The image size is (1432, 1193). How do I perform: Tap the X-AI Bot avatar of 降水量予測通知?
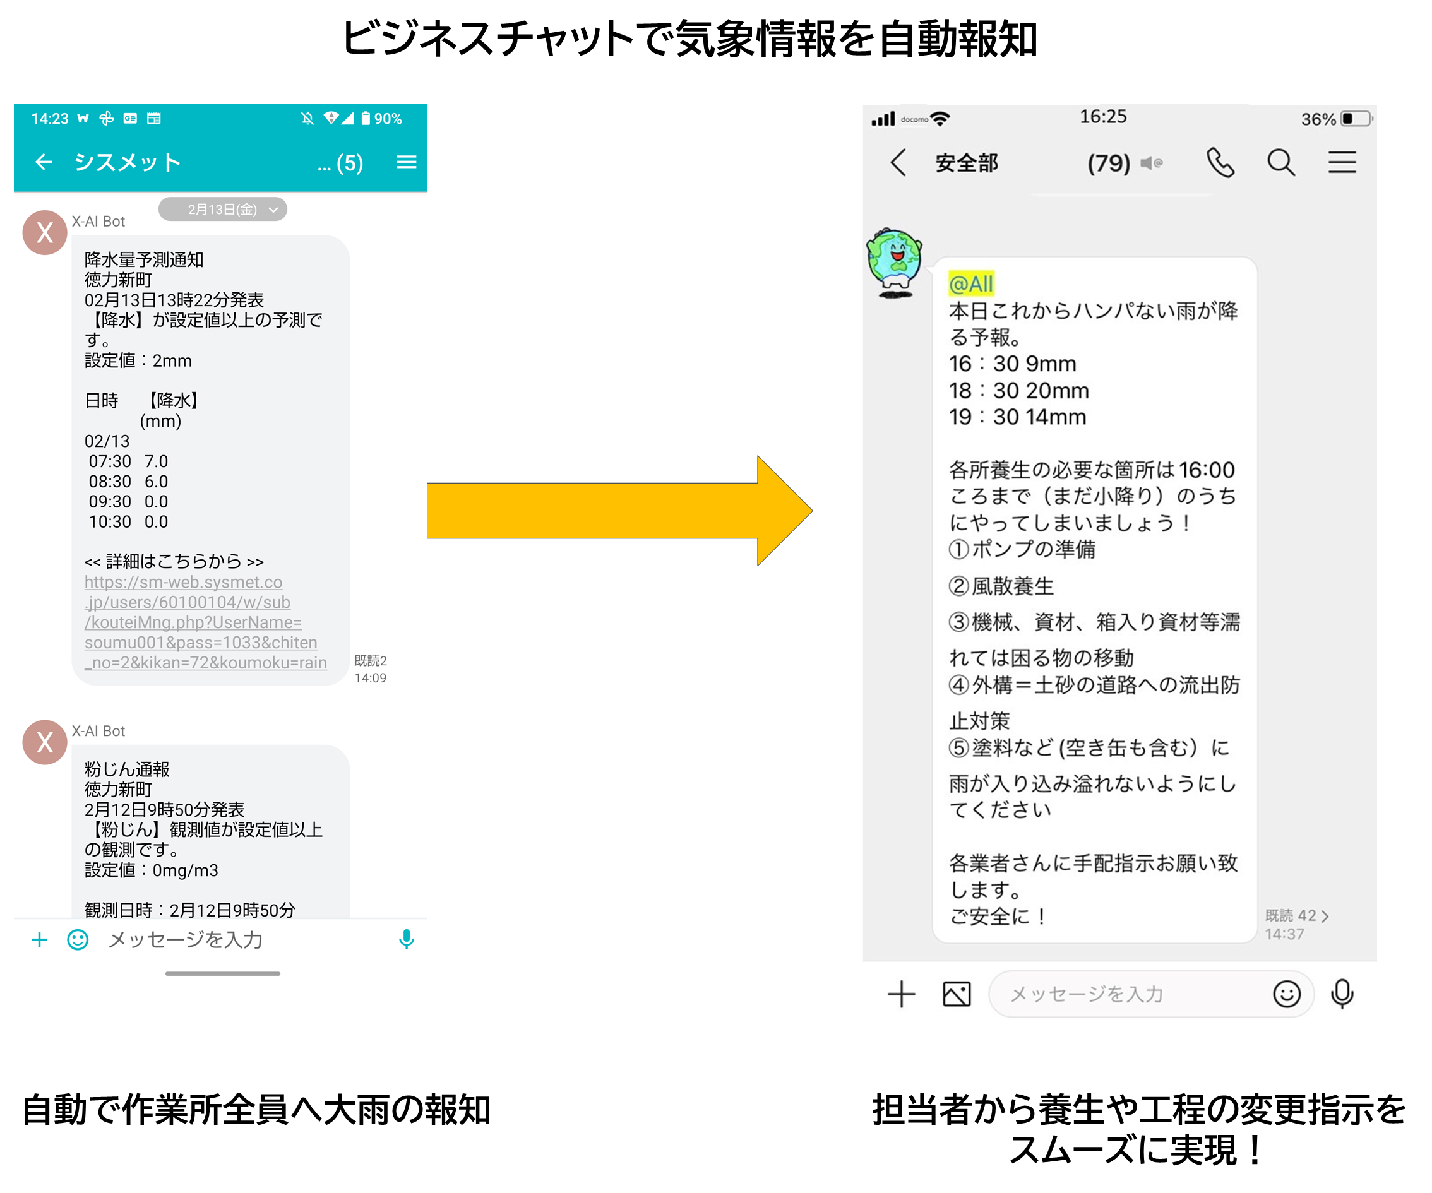[x=45, y=232]
